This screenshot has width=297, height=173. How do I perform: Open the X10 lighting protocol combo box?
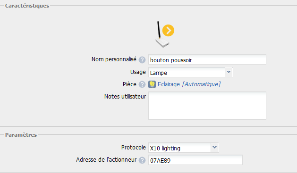pyautogui.click(x=184, y=148)
